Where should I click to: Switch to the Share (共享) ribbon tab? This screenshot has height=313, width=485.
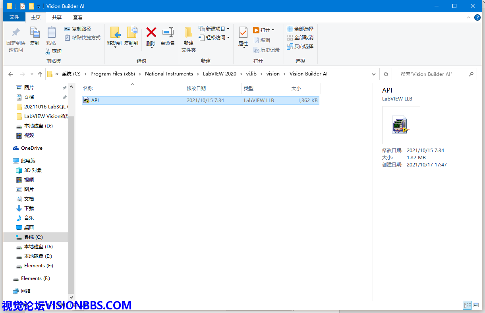(57, 17)
